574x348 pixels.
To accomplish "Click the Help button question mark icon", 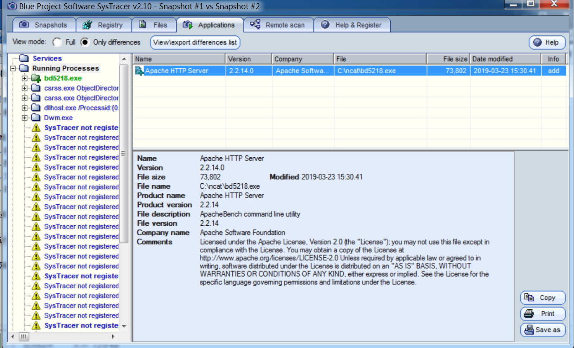I will 537,42.
